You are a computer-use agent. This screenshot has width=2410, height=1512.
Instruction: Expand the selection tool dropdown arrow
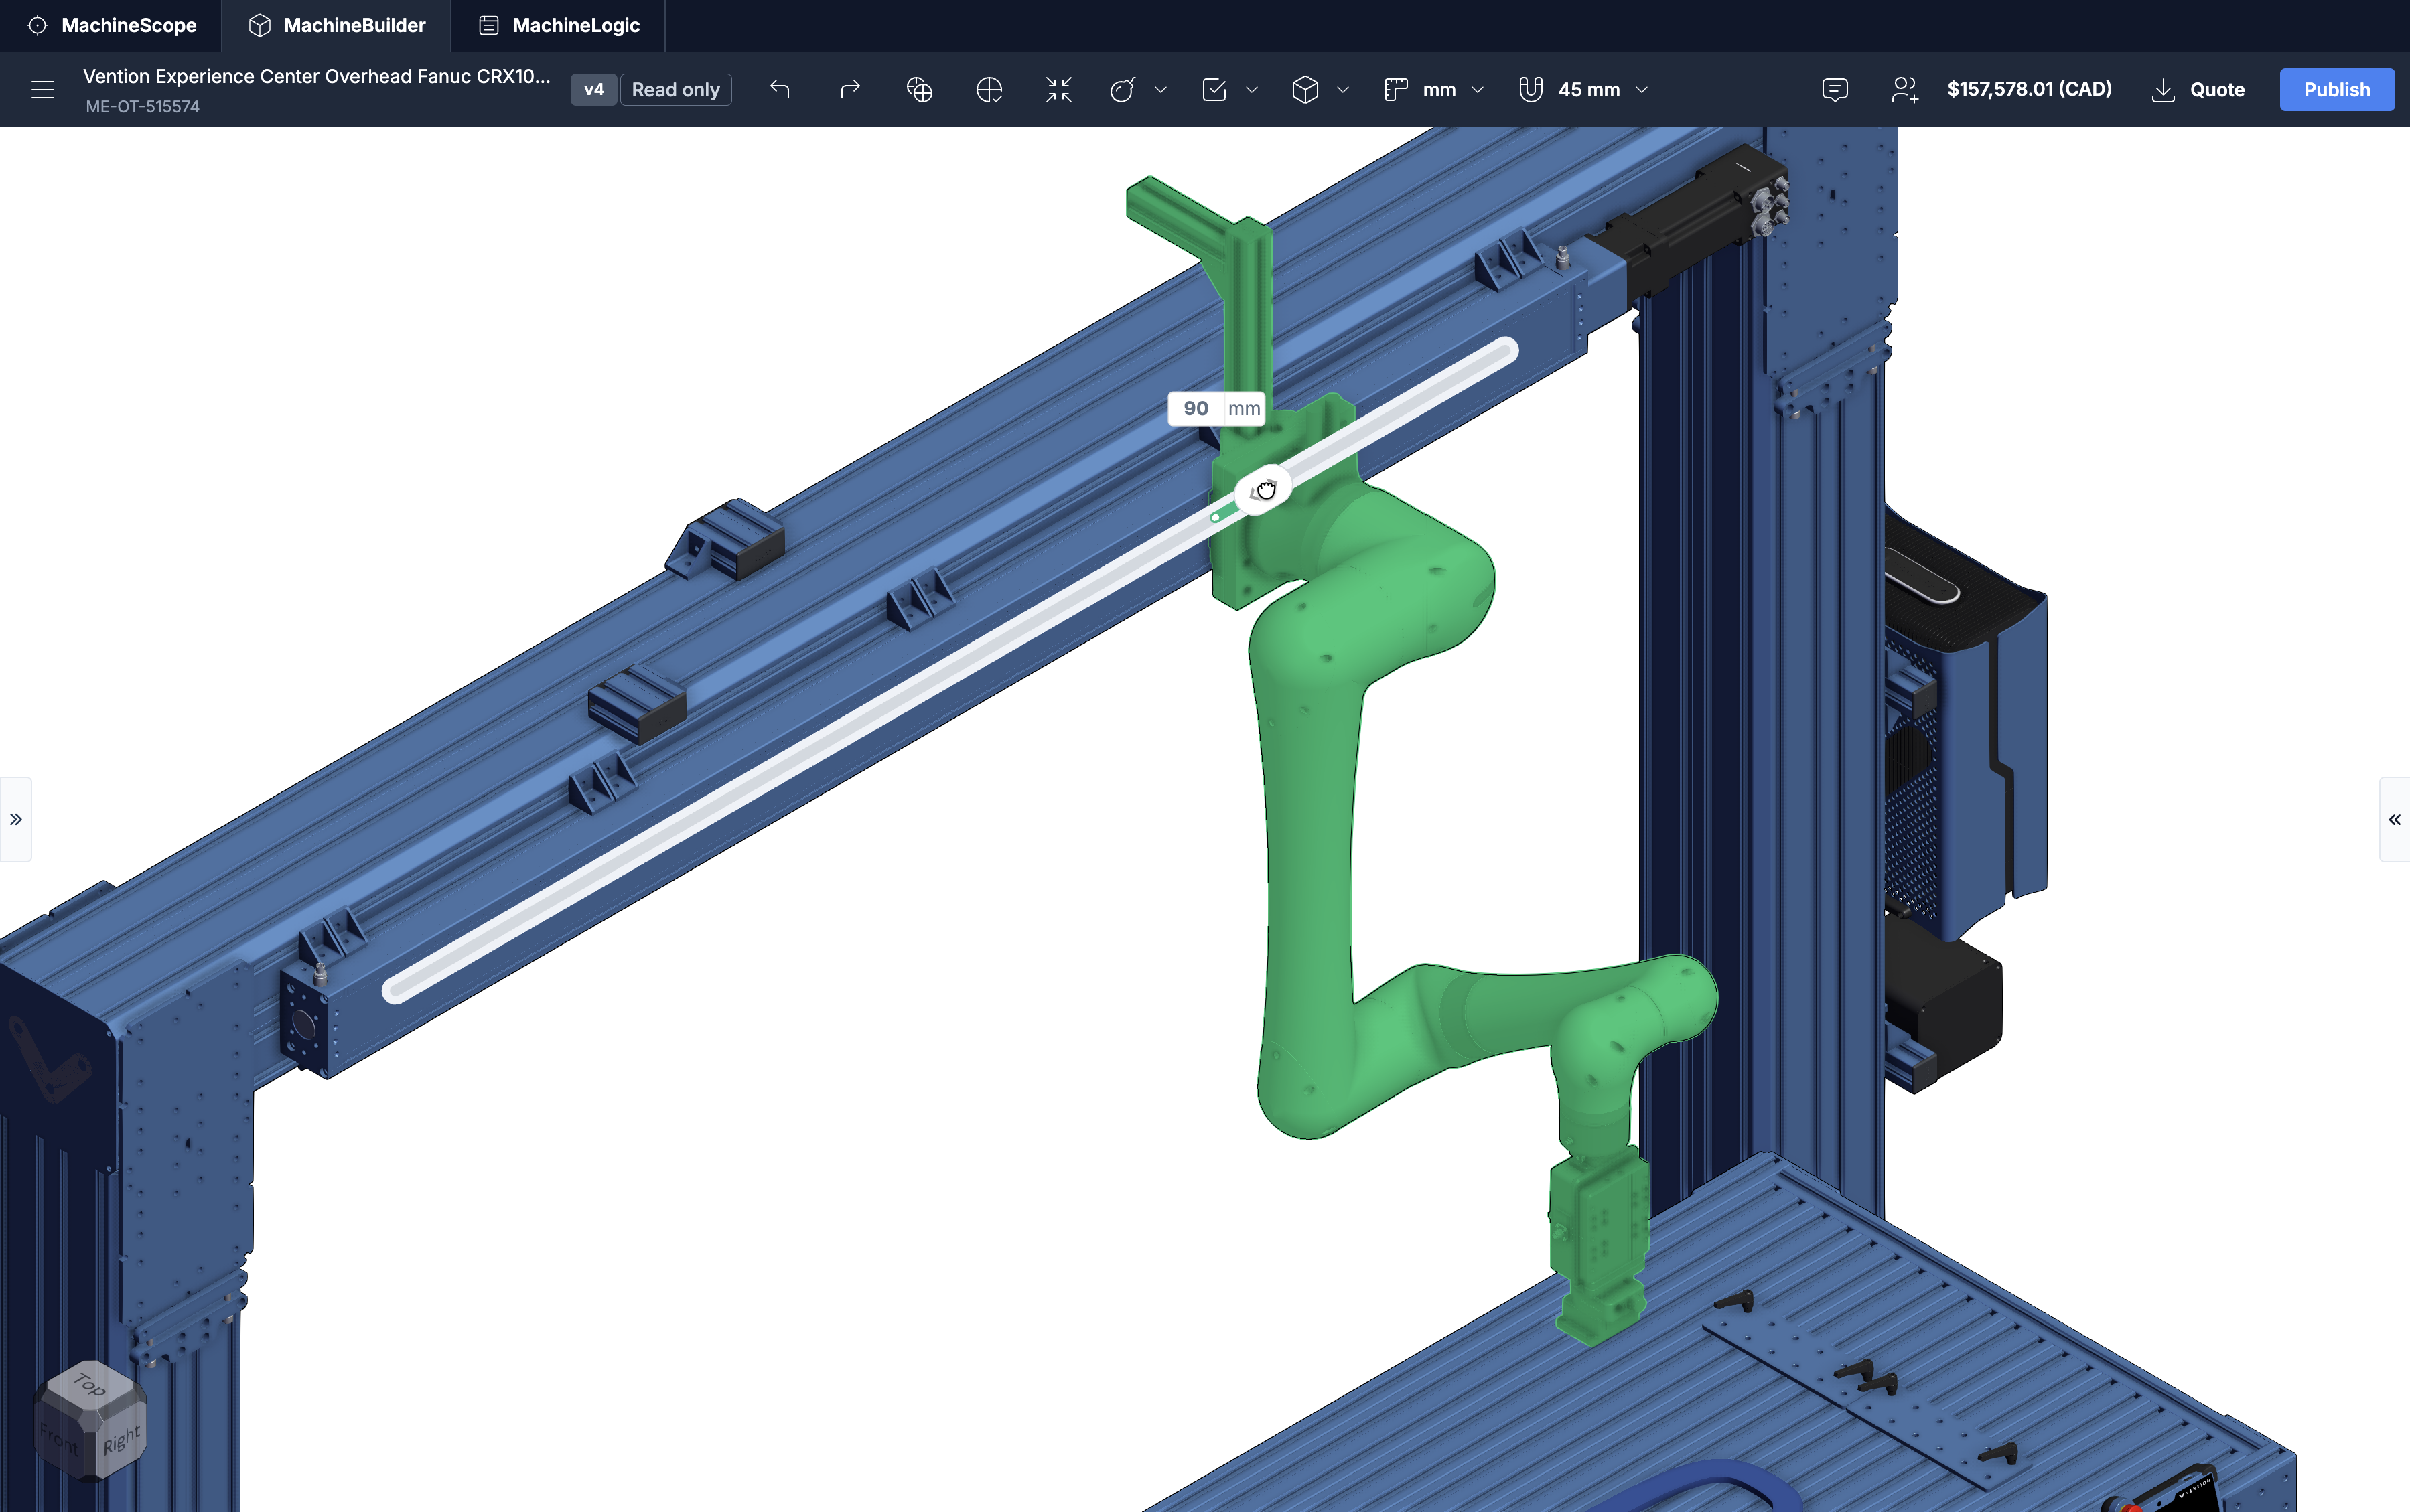pos(1252,90)
